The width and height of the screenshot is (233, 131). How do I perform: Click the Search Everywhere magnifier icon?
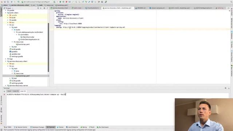[232, 2]
